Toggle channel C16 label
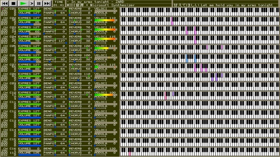The width and height of the screenshot is (280, 157). pyautogui.click(x=9, y=149)
